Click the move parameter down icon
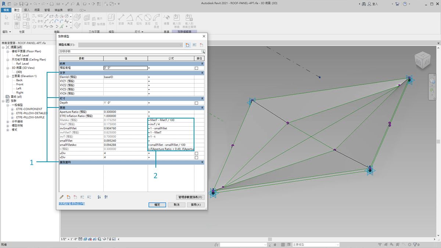 point(89,197)
